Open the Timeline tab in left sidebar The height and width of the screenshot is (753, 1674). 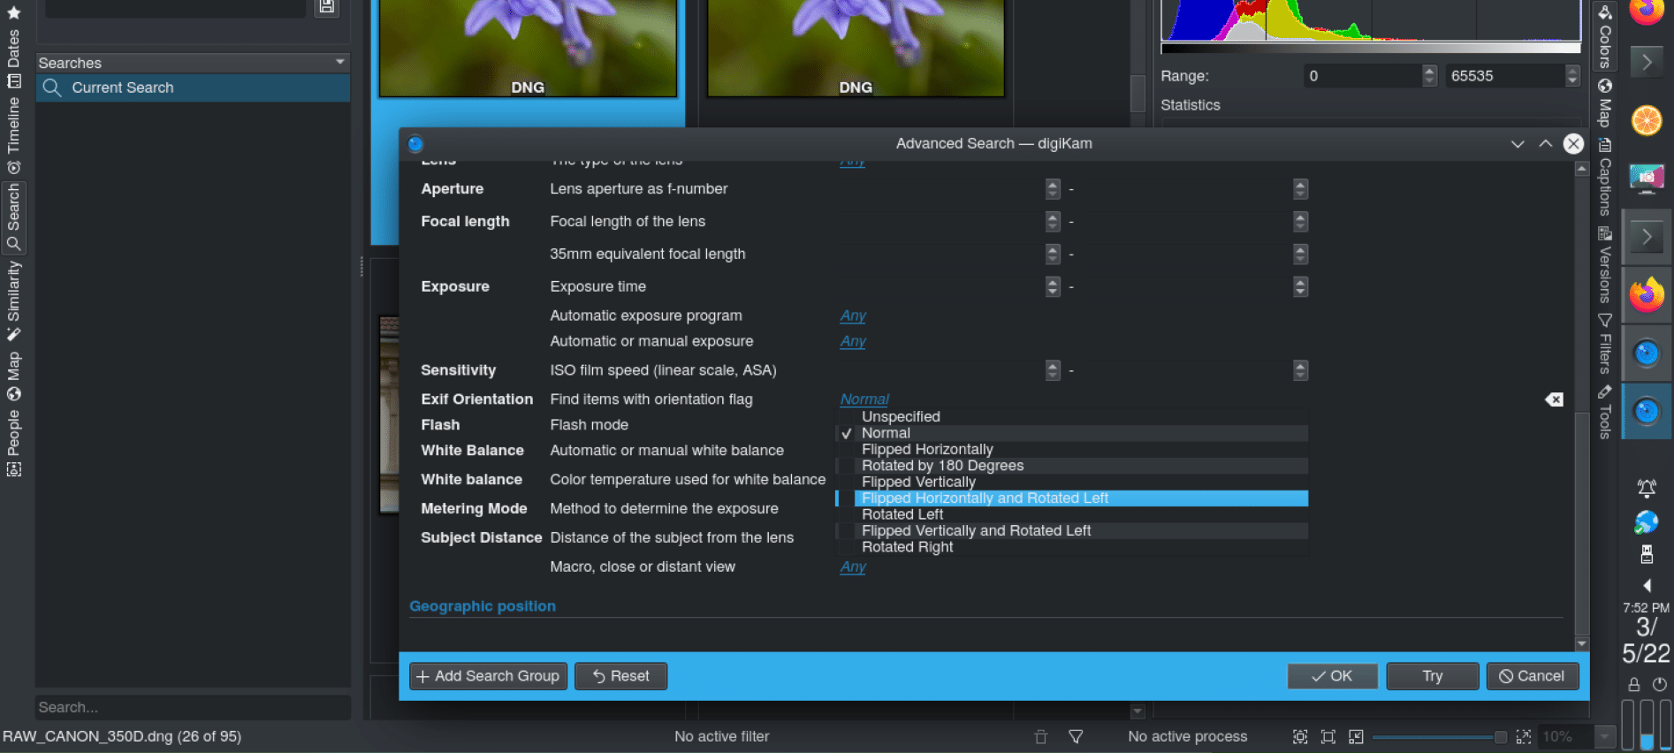(x=13, y=135)
